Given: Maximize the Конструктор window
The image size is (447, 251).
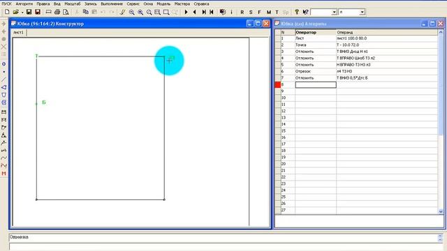Looking at the screenshot, I should coord(258,23).
